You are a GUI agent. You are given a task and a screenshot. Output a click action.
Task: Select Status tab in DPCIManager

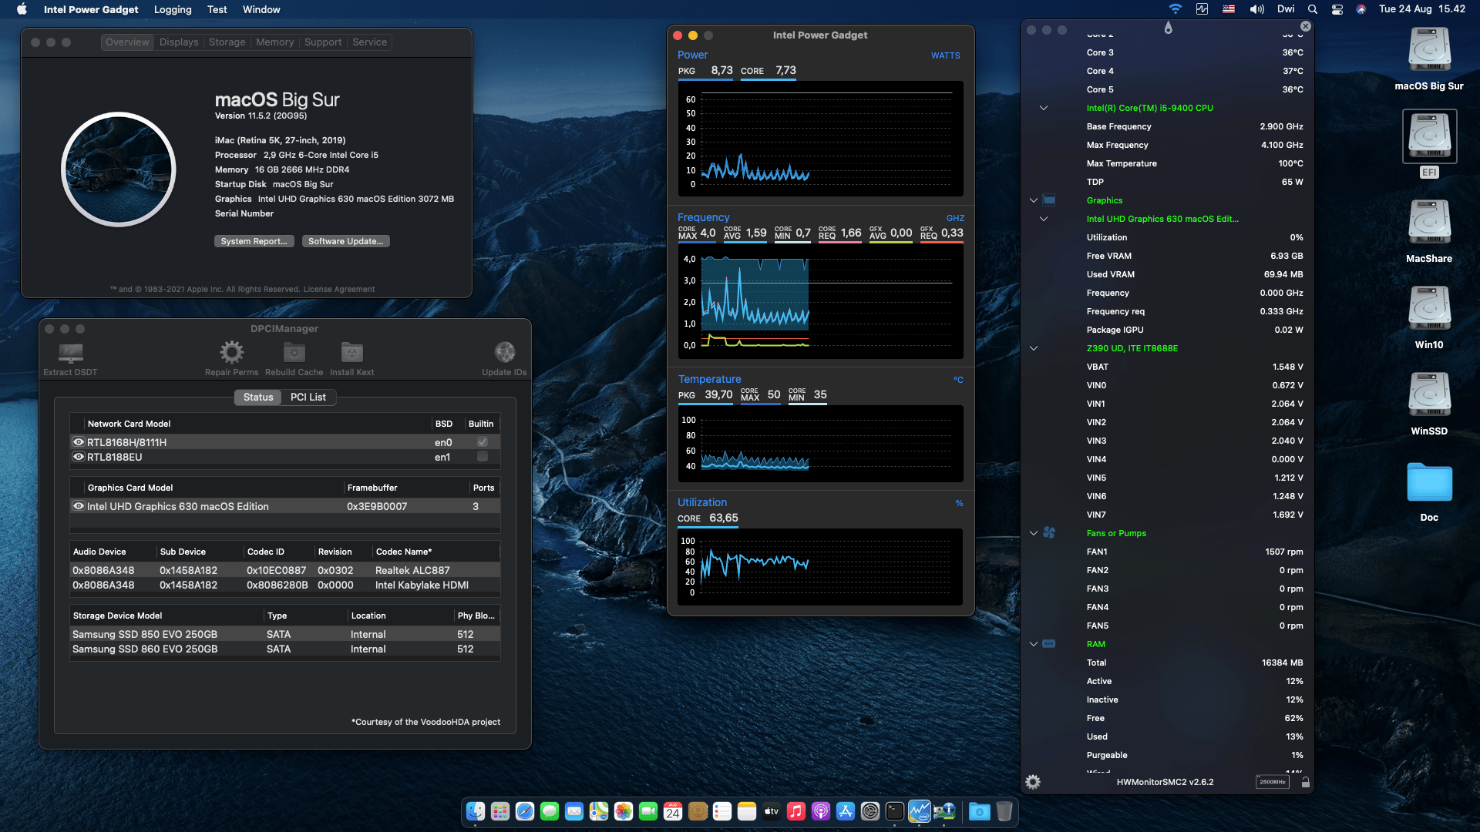click(x=258, y=397)
